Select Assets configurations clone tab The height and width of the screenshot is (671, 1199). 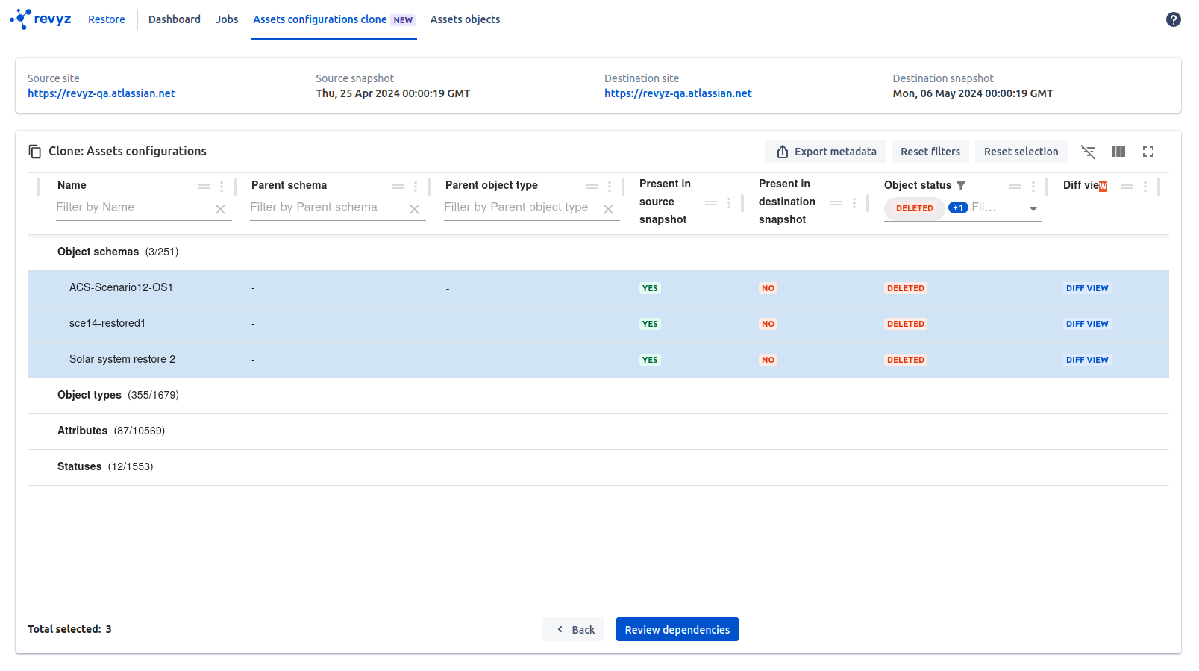click(334, 19)
